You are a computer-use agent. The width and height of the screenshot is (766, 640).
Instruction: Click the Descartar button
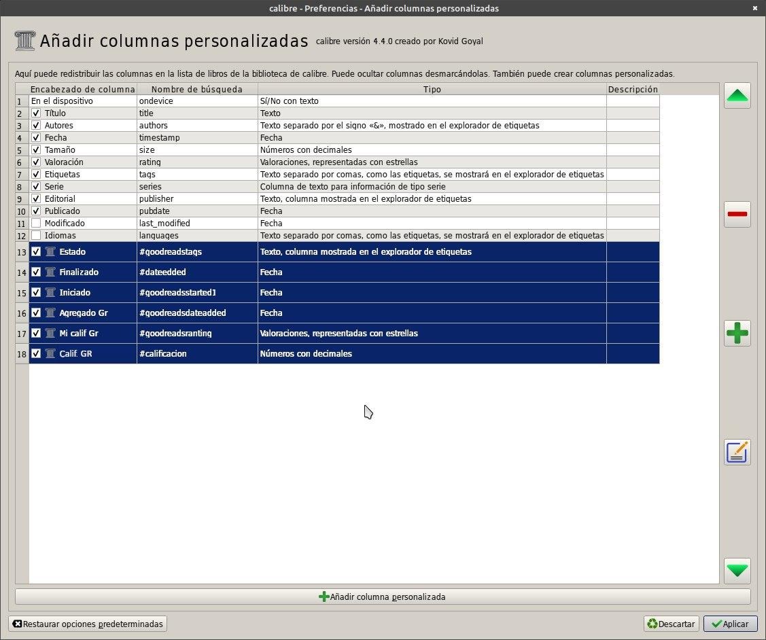[671, 624]
